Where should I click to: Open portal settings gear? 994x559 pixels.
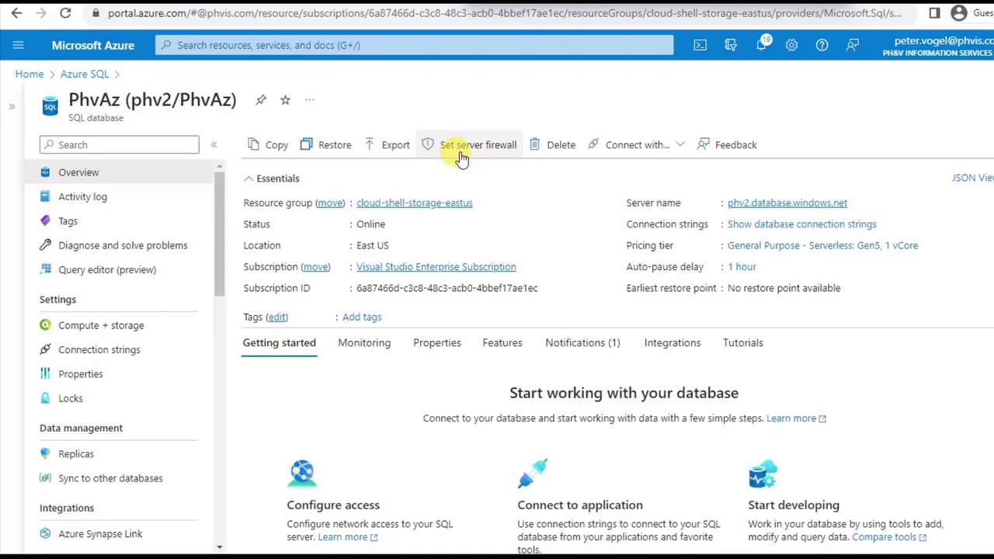[791, 45]
